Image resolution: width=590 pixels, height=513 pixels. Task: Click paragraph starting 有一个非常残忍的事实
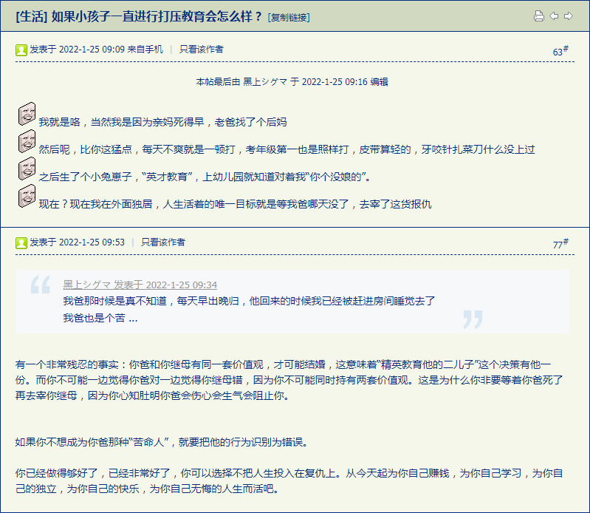[x=289, y=380]
